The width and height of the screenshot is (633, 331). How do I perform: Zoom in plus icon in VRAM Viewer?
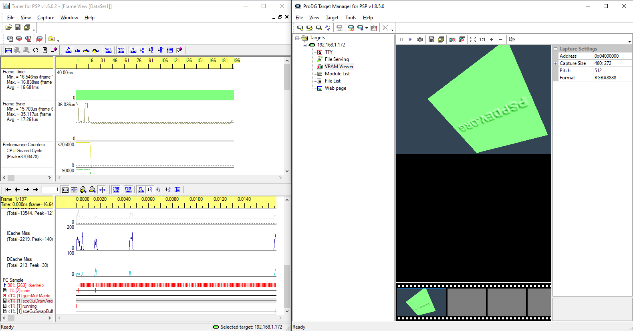pyautogui.click(x=492, y=39)
